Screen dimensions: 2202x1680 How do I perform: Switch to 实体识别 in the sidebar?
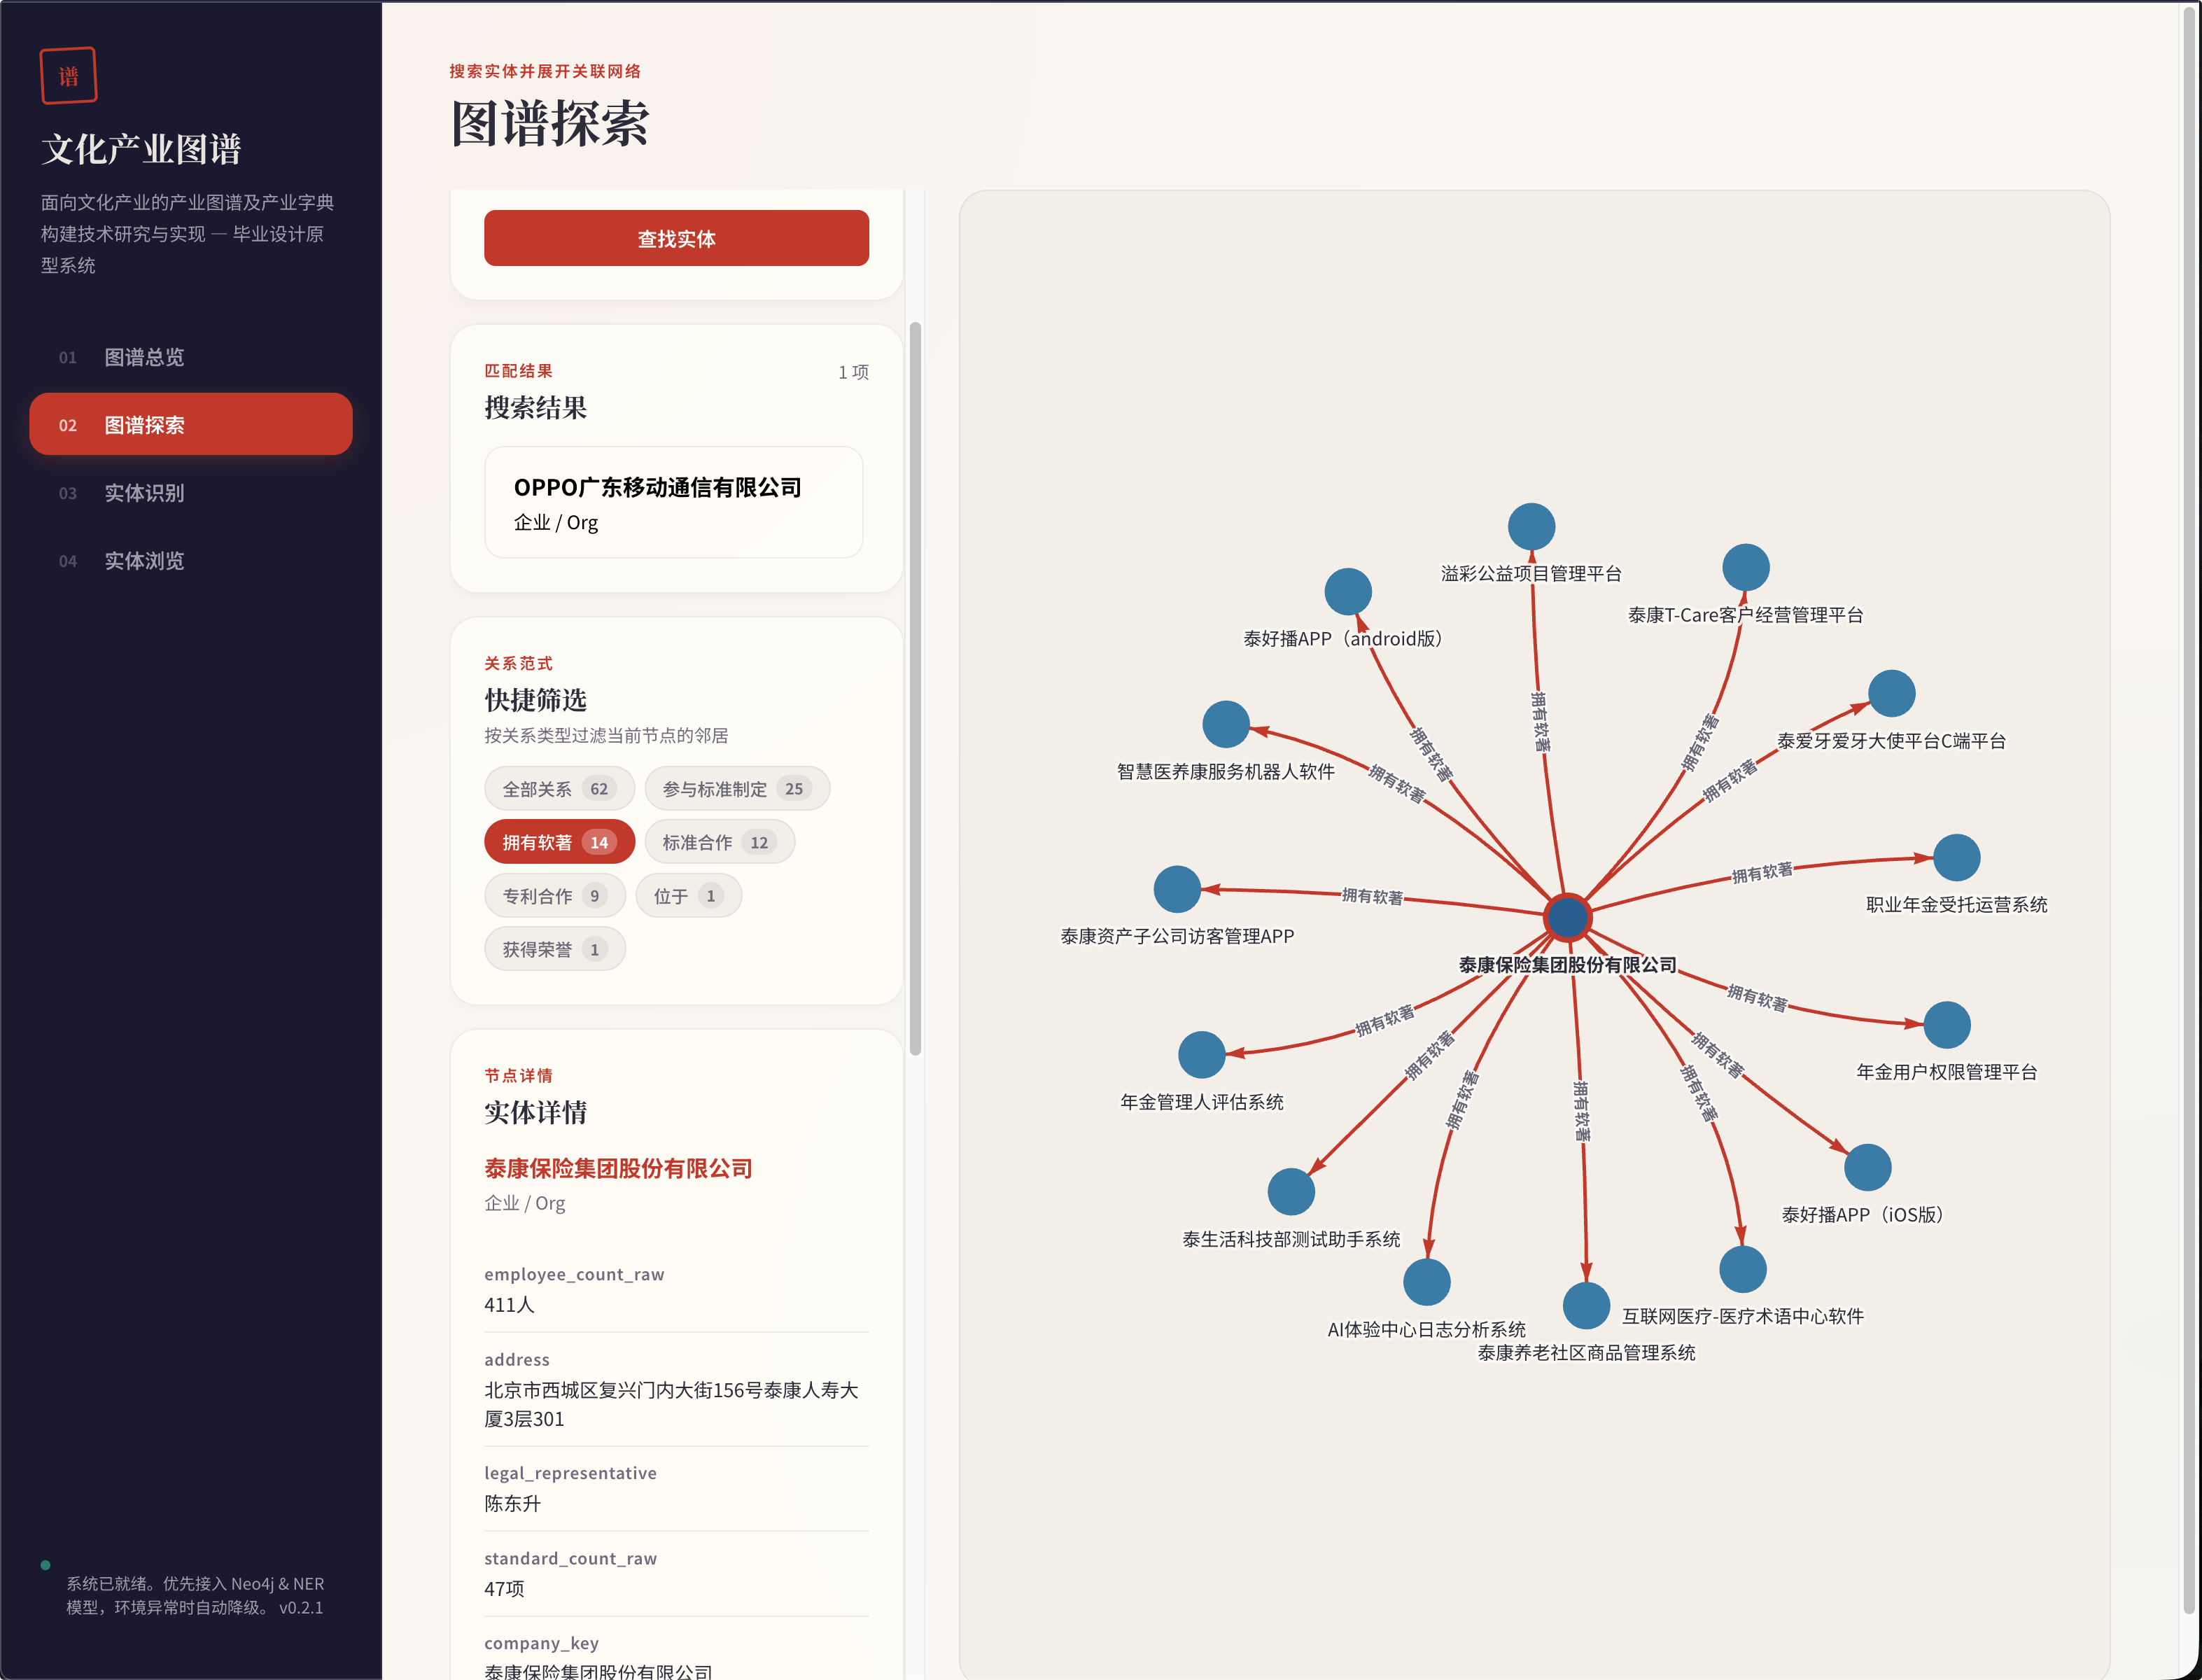pyautogui.click(x=144, y=493)
